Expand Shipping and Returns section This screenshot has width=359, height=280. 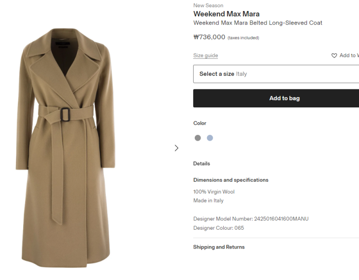click(x=219, y=247)
